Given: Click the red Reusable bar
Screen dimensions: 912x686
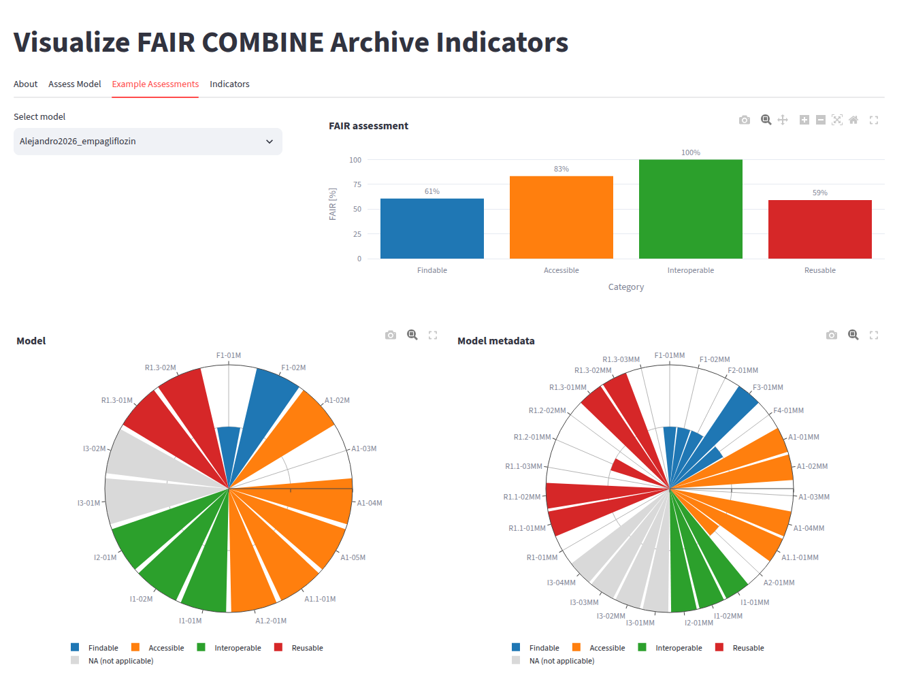Looking at the screenshot, I should [x=820, y=229].
